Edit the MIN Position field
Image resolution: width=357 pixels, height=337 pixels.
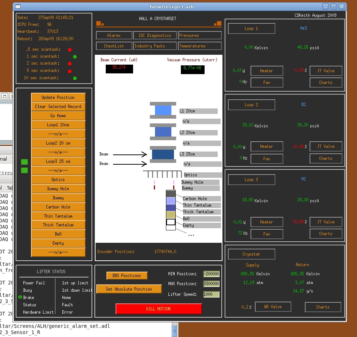[x=211, y=273]
